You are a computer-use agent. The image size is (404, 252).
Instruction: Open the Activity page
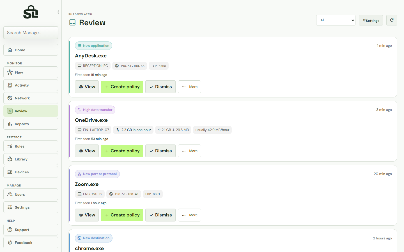[x=31, y=85]
